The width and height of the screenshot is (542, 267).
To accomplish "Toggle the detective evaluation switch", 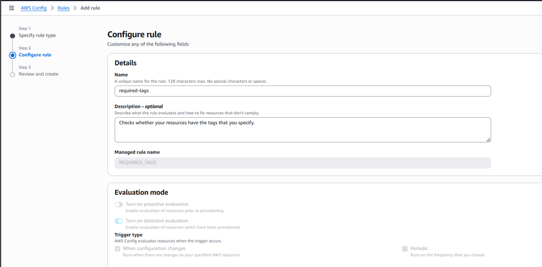I will coord(118,221).
